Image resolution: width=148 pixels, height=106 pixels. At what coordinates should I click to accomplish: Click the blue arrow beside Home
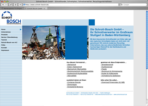[21, 30]
